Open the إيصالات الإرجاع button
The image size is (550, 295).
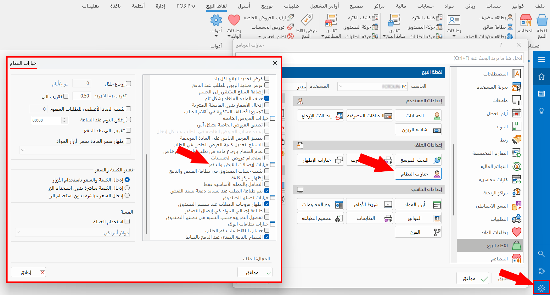point(321,116)
